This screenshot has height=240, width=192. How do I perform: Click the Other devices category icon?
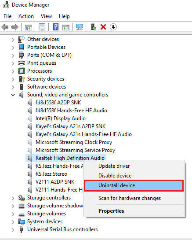[x=21, y=39]
